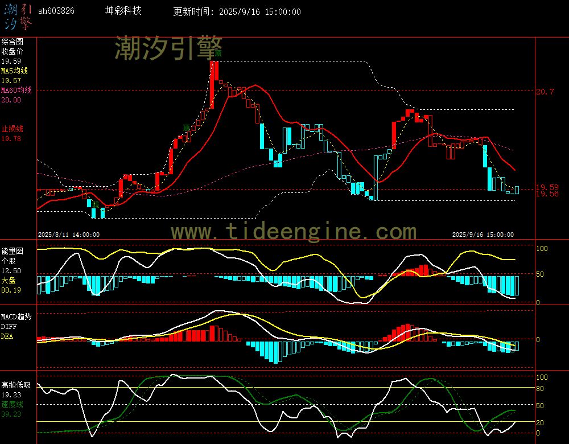The image size is (569, 444).
Task: Click the 100 axis label in 高抛低吸 panel
Action: 542,377
